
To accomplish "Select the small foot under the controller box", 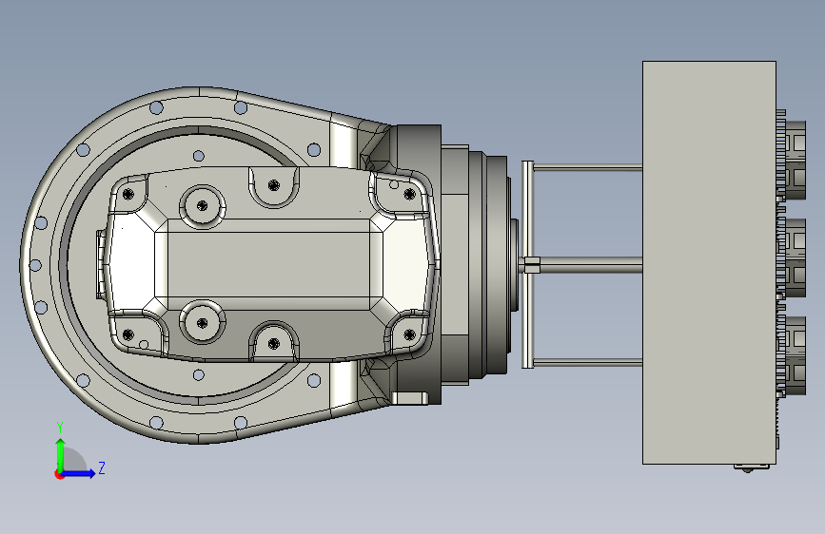I will (x=752, y=467).
